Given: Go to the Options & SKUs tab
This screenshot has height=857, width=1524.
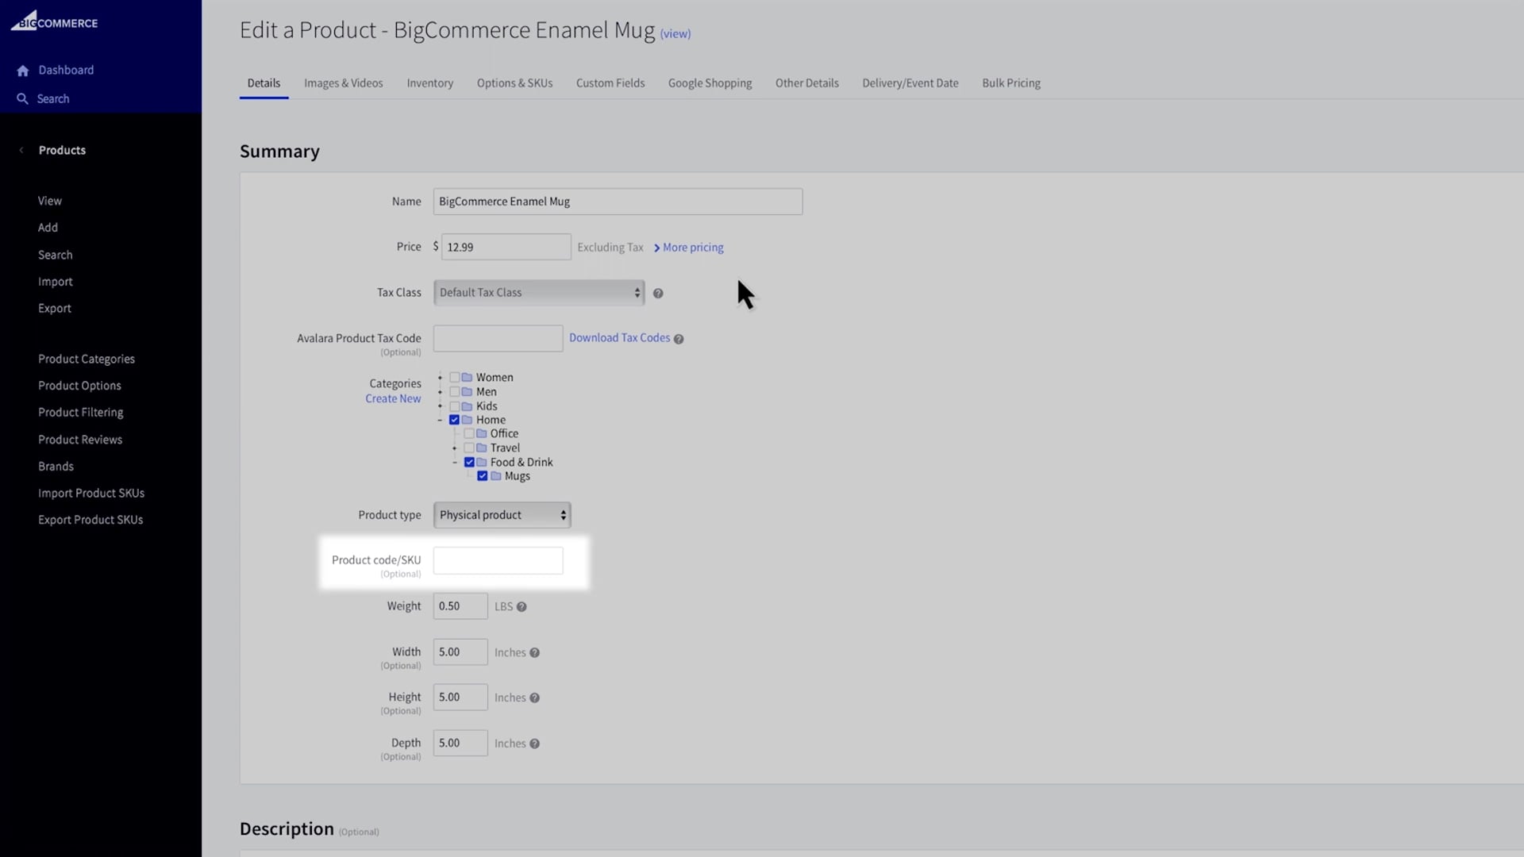Looking at the screenshot, I should coord(514,83).
